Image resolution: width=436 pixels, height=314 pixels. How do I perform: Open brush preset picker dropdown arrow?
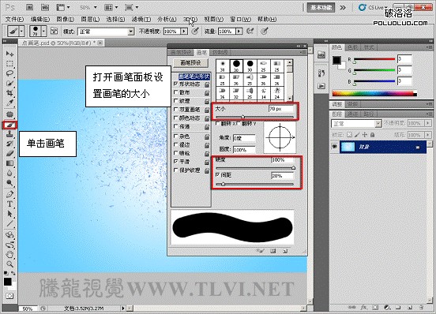(x=43, y=31)
